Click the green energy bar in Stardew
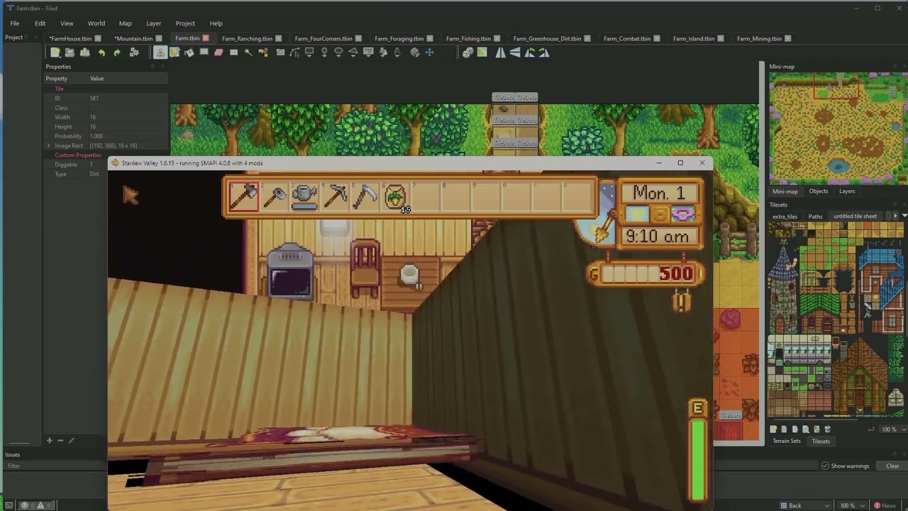 [x=698, y=460]
